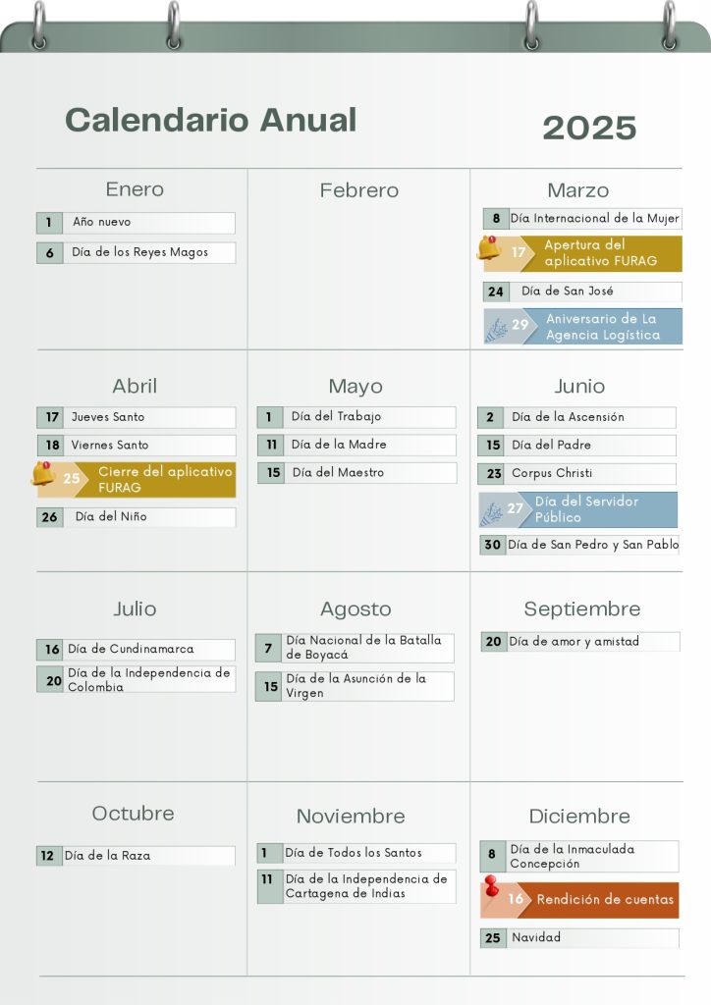Select the Día del Trabajo entry in Mayo
The image size is (711, 1005).
[x=356, y=416]
